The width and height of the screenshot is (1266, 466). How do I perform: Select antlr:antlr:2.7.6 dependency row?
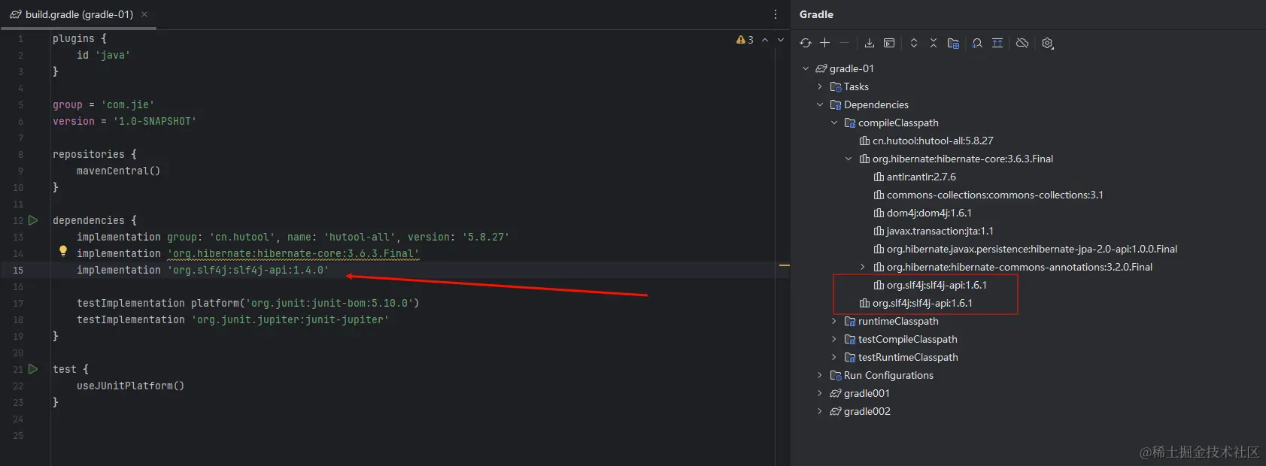click(921, 177)
